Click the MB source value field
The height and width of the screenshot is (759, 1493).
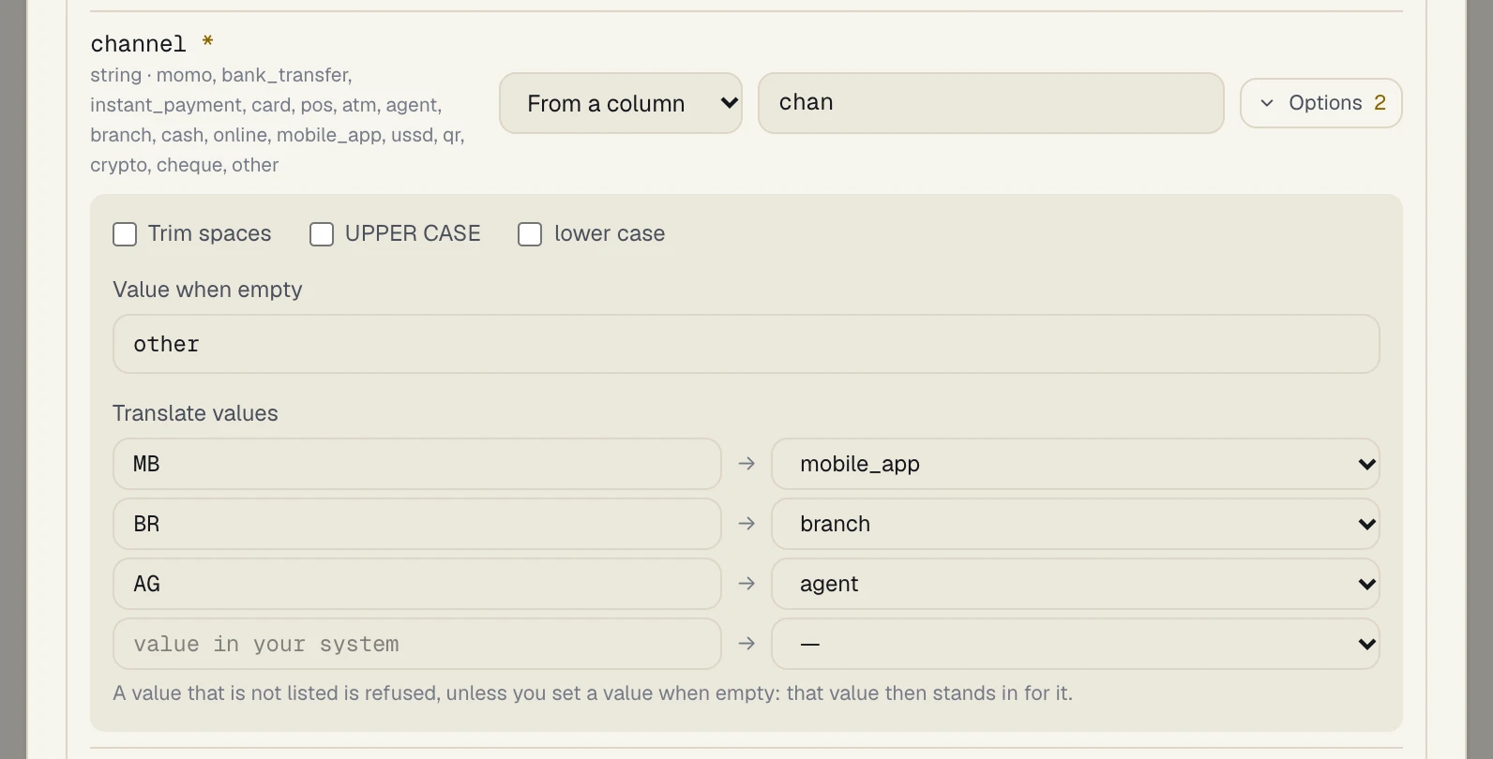(x=417, y=464)
